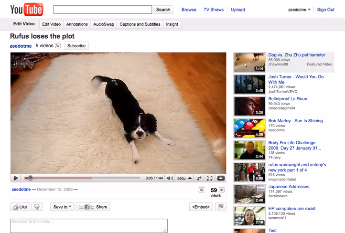345x233 pixels.
Task: Flag the video with the flag icon
Action: [x=221, y=207]
